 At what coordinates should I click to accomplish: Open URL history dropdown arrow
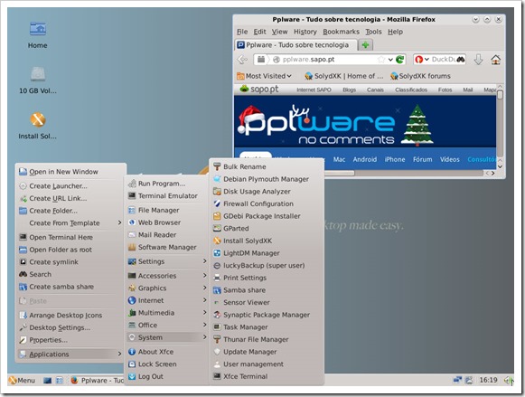390,60
